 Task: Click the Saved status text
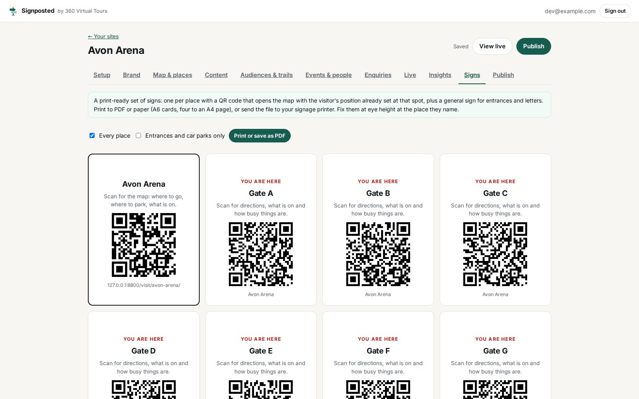[461, 46]
